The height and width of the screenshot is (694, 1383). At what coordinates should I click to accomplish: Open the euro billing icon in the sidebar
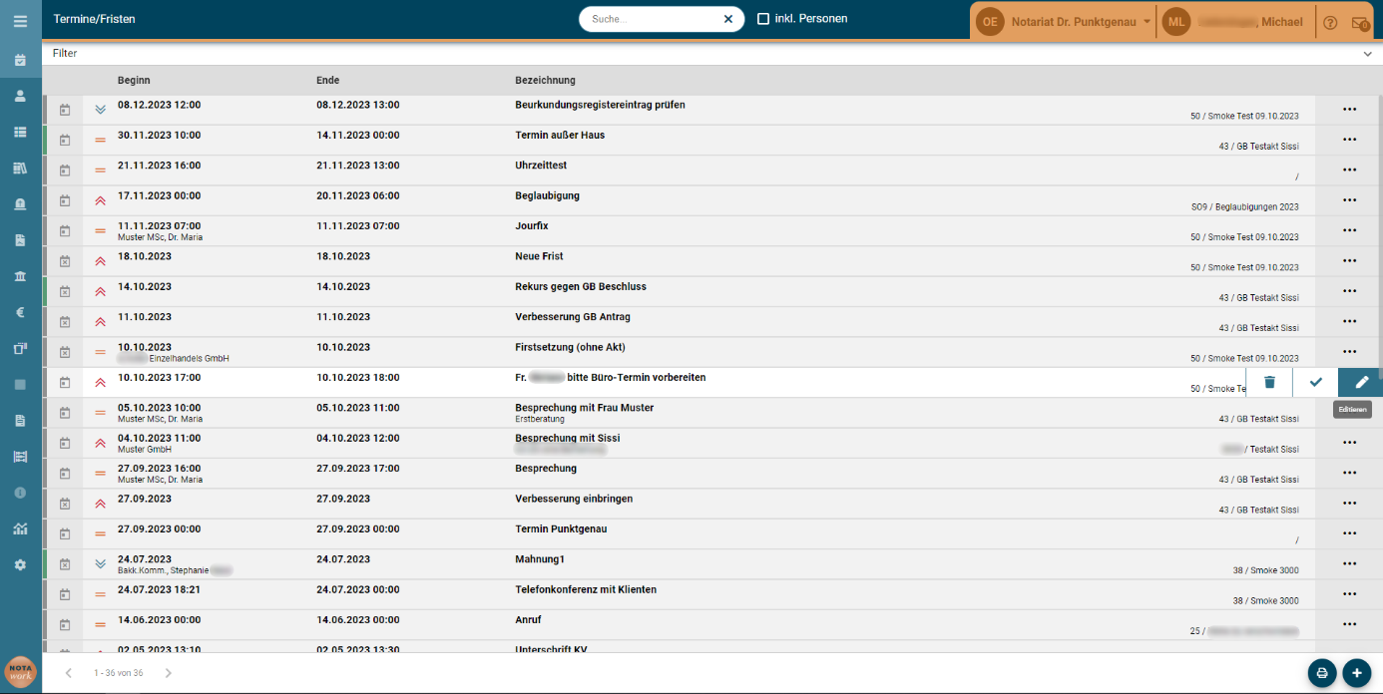coord(20,312)
